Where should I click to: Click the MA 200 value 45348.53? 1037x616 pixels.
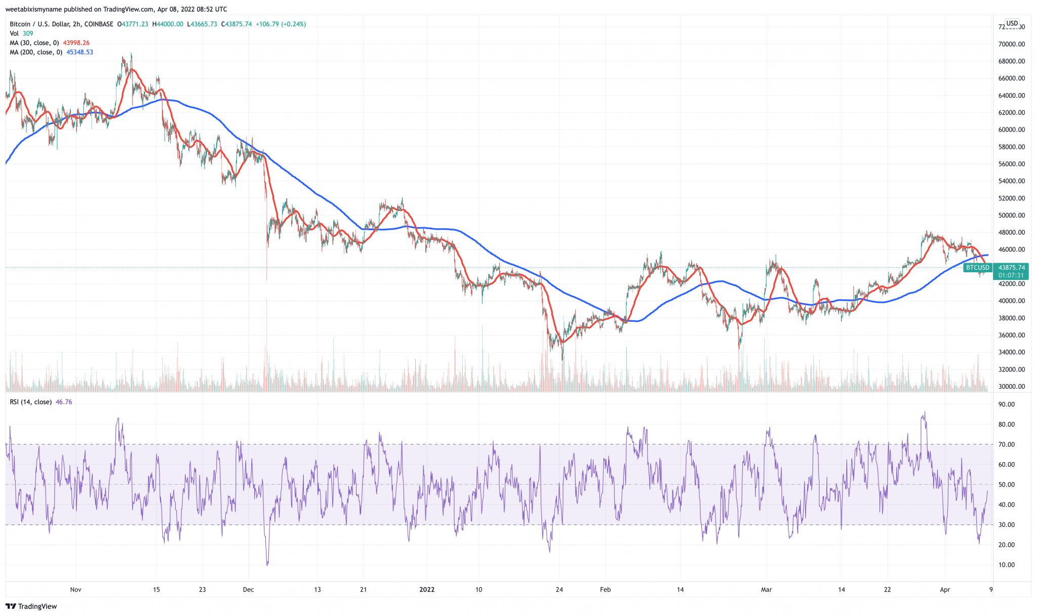pos(79,52)
